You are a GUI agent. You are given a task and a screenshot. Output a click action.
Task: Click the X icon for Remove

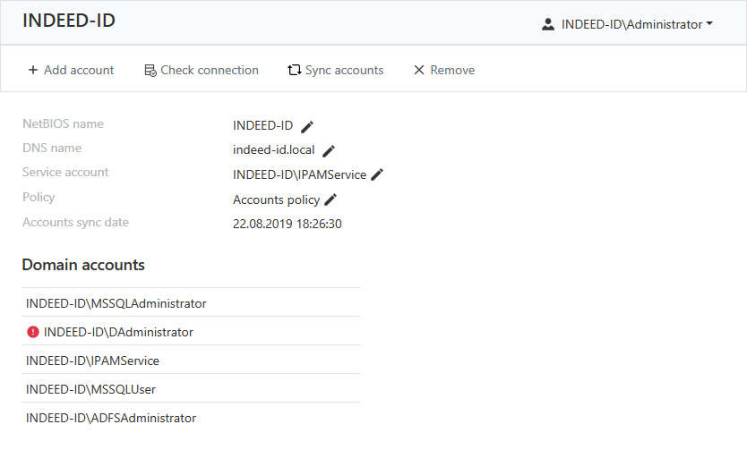[418, 70]
